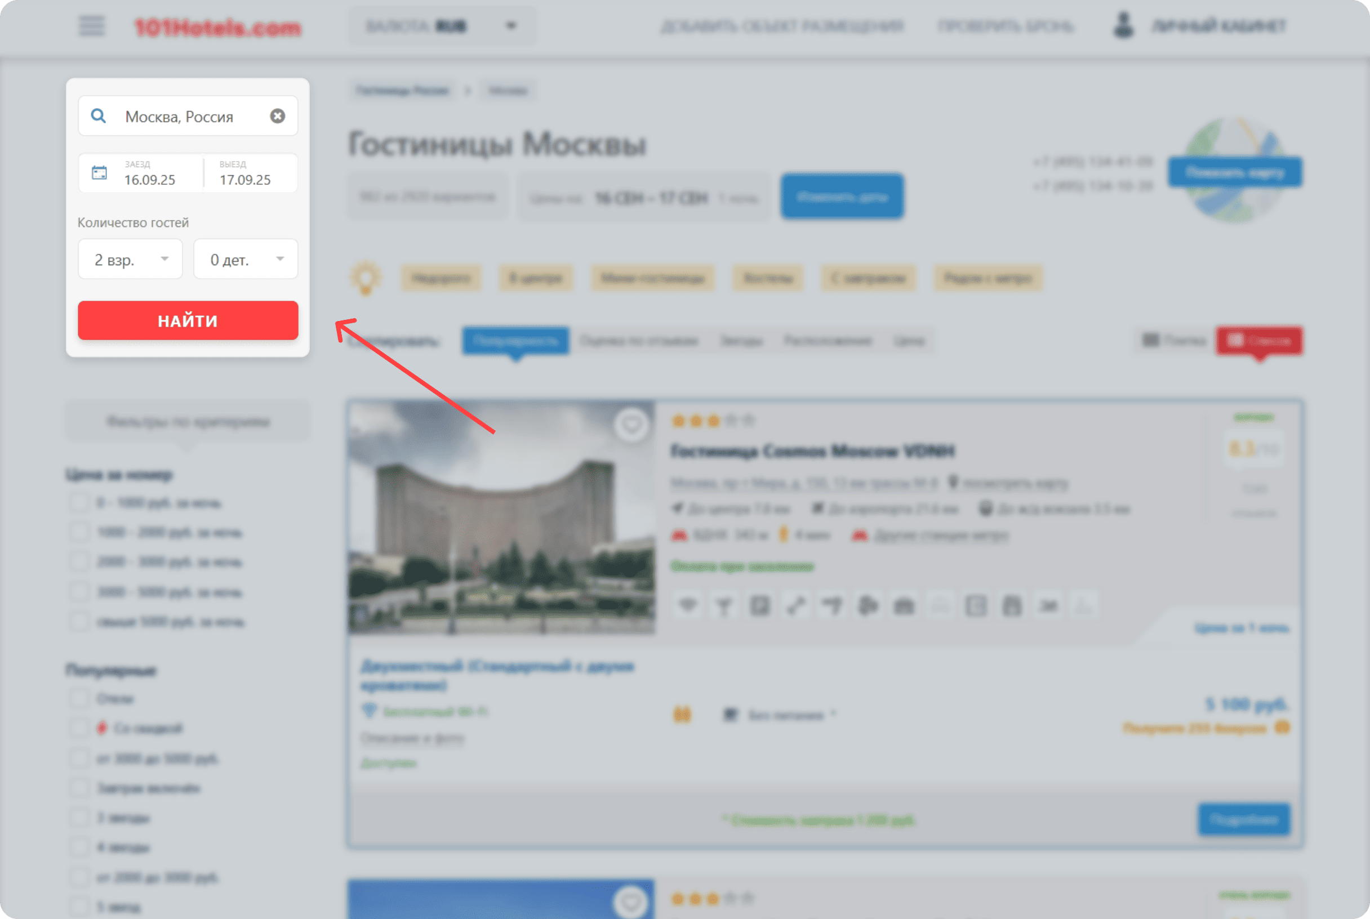Open the 0 дет. children dropdown
The width and height of the screenshot is (1370, 919).
(246, 259)
